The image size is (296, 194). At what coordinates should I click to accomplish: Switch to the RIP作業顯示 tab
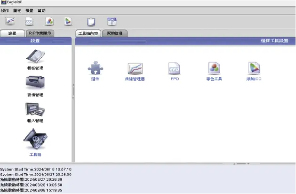[x=40, y=33]
